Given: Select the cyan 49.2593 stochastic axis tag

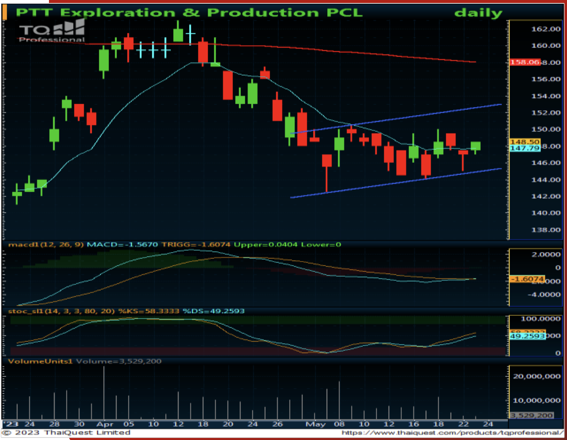Looking at the screenshot, I should tap(528, 336).
